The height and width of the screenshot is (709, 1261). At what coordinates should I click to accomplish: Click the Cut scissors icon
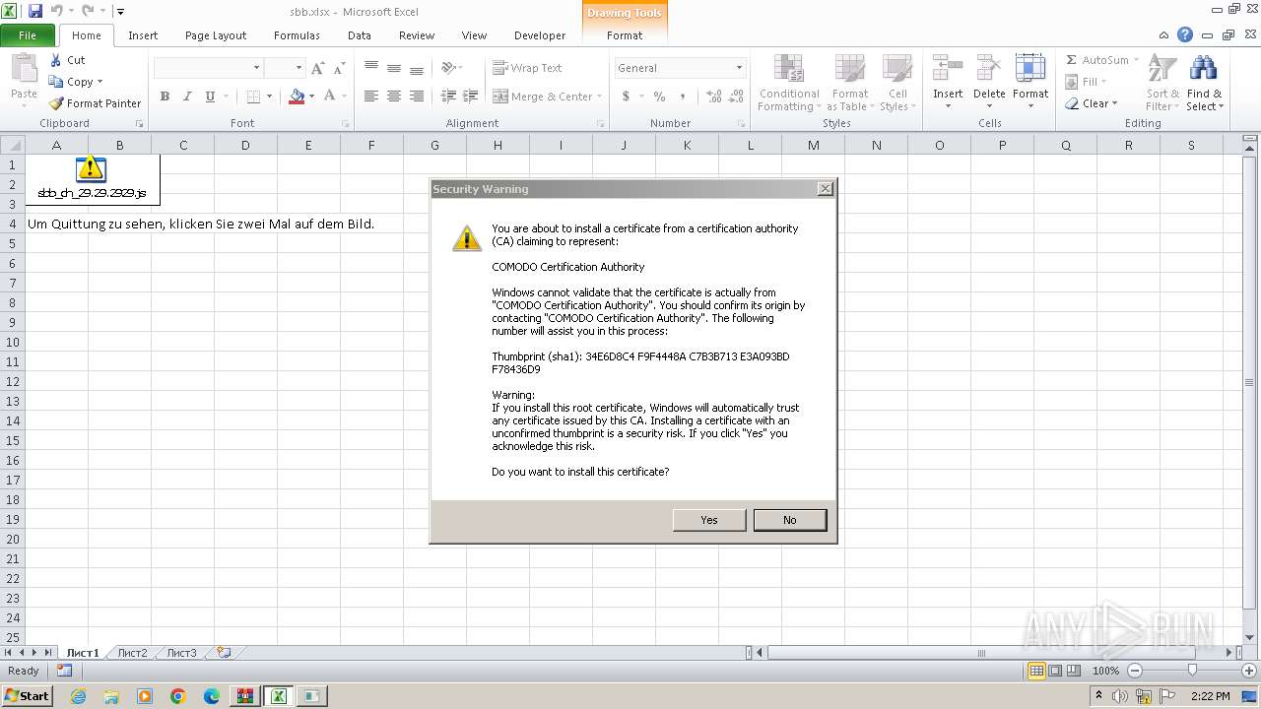pyautogui.click(x=56, y=60)
